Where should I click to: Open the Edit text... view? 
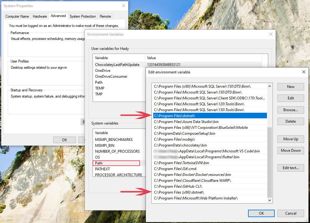point(290,168)
